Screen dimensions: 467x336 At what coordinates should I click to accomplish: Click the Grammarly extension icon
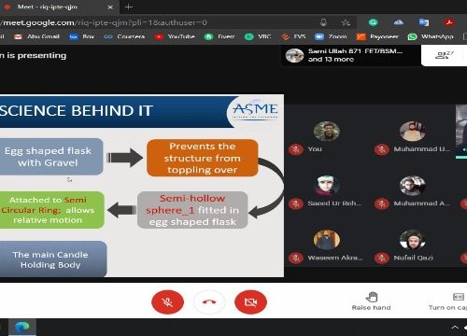click(373, 22)
